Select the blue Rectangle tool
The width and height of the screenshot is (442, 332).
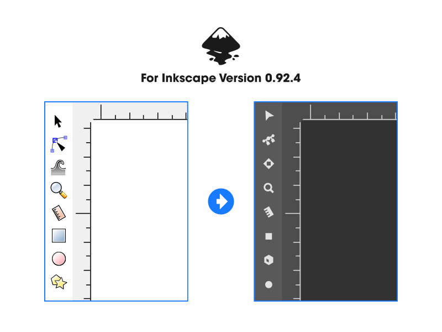pos(59,236)
